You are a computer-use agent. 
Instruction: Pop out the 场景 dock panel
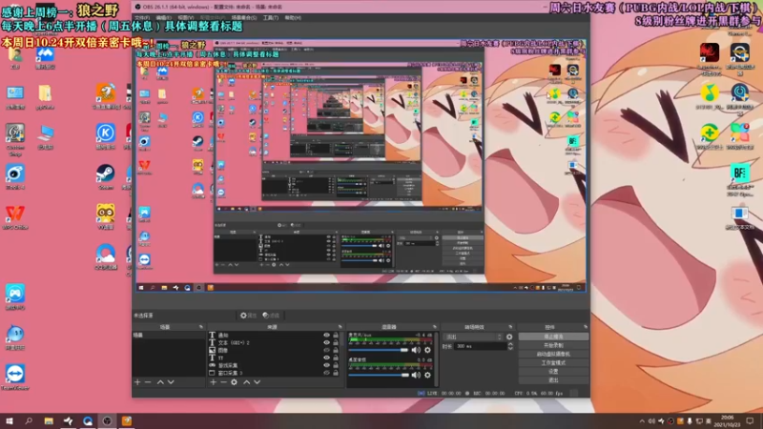tap(201, 327)
